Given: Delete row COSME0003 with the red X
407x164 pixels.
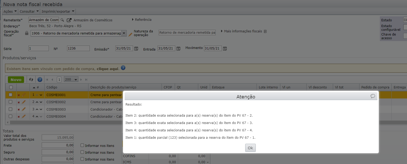Looking at the screenshot, I should pos(18,110).
